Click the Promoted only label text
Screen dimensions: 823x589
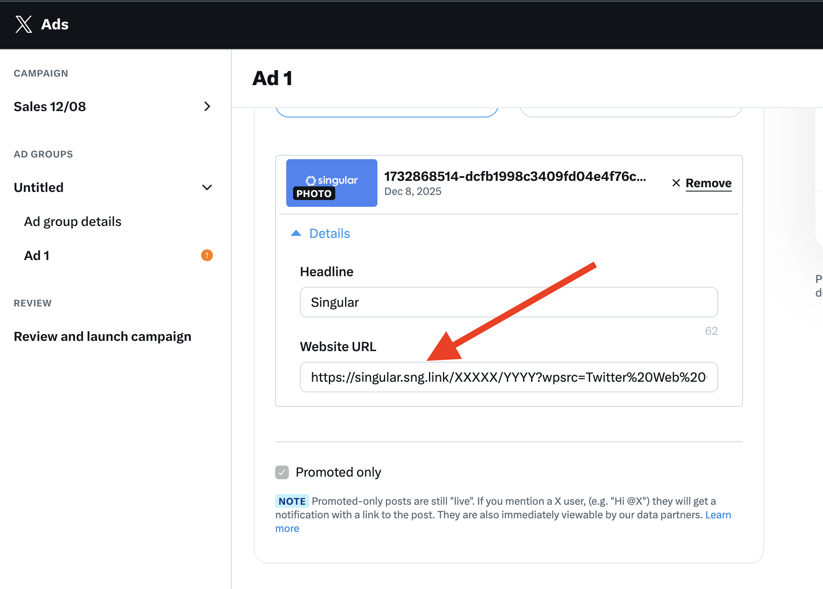click(338, 472)
